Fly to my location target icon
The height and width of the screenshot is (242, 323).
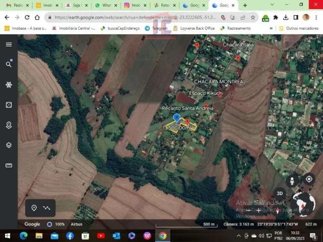coord(309,179)
